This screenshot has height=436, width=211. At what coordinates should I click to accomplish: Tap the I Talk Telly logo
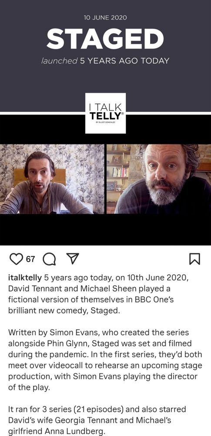pyautogui.click(x=105, y=113)
